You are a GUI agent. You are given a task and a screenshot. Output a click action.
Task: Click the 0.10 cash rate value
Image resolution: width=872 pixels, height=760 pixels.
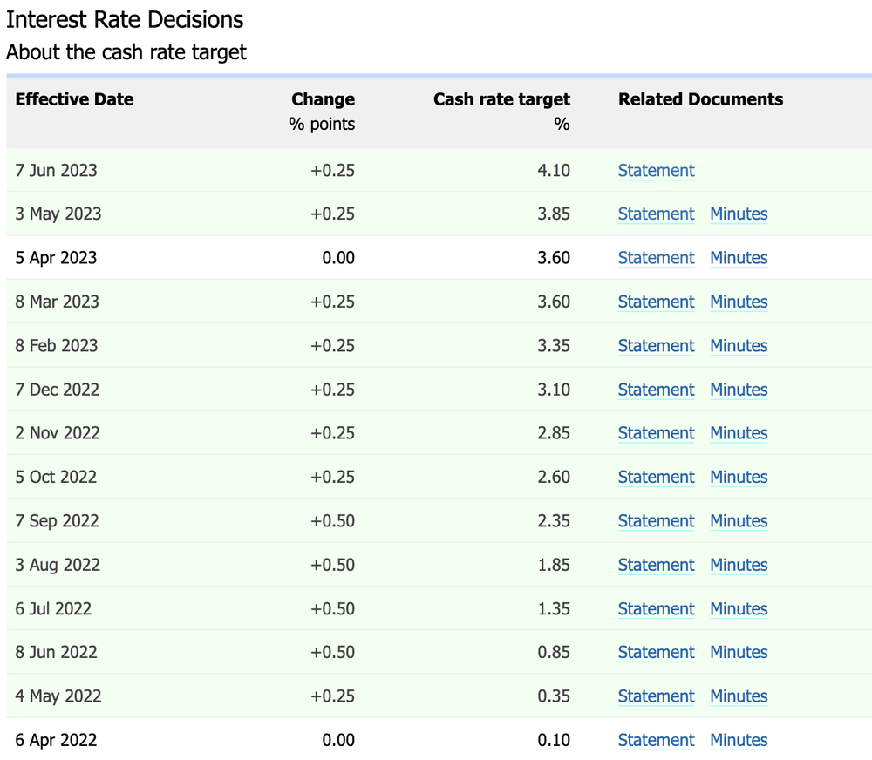pos(554,741)
